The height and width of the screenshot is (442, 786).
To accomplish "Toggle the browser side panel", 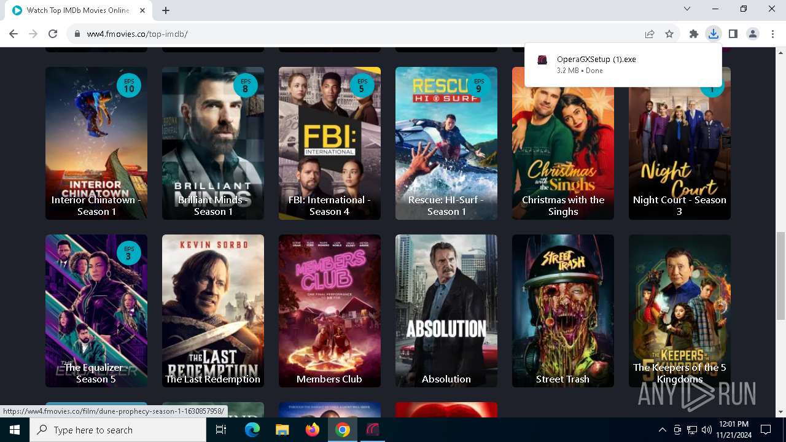I will pyautogui.click(x=733, y=34).
